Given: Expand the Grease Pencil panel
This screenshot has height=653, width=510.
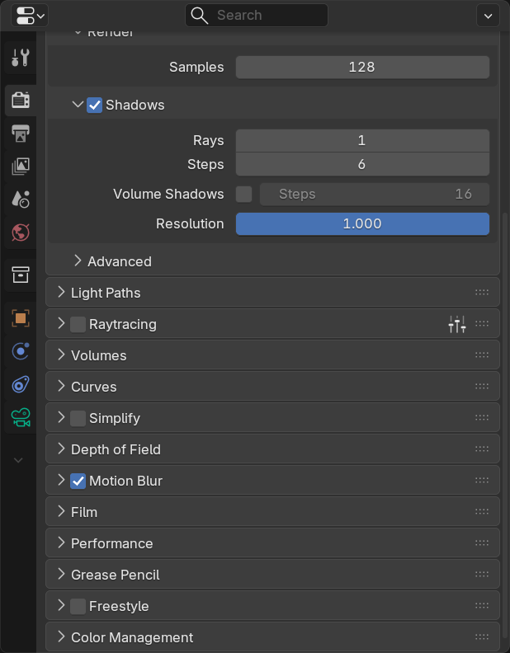Looking at the screenshot, I should 61,575.
